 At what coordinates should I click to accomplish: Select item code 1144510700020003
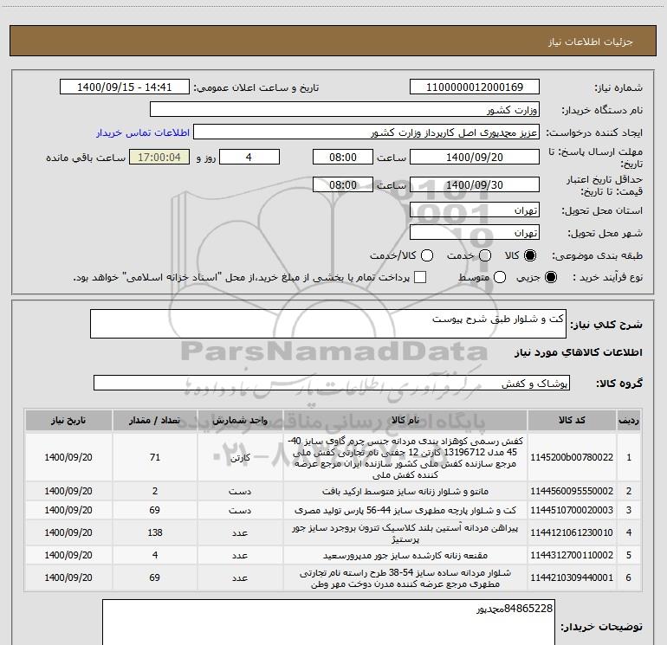(x=572, y=510)
